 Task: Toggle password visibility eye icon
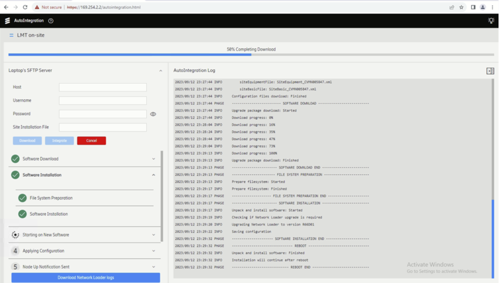pyautogui.click(x=153, y=114)
